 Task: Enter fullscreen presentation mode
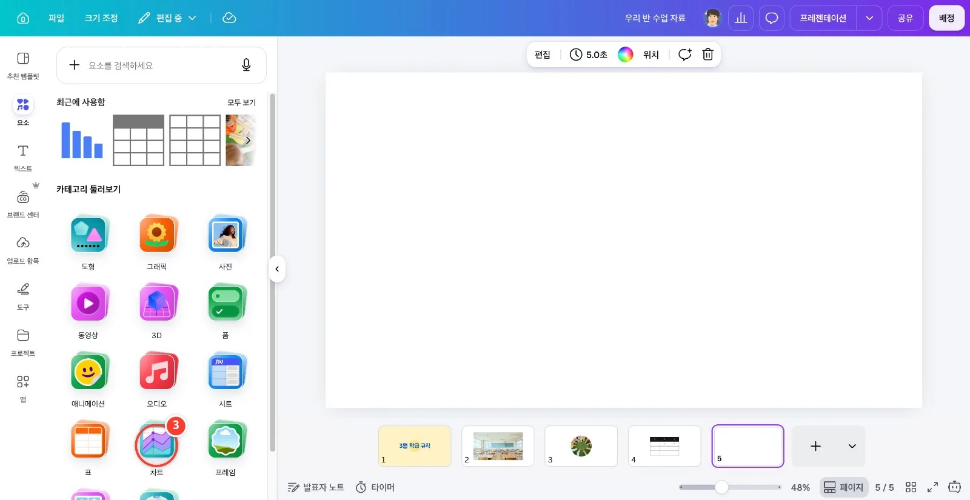(x=933, y=487)
